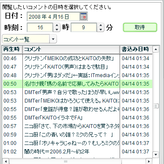Focus the minute field showing 9
The height and width of the screenshot is (164, 164).
point(84,28)
